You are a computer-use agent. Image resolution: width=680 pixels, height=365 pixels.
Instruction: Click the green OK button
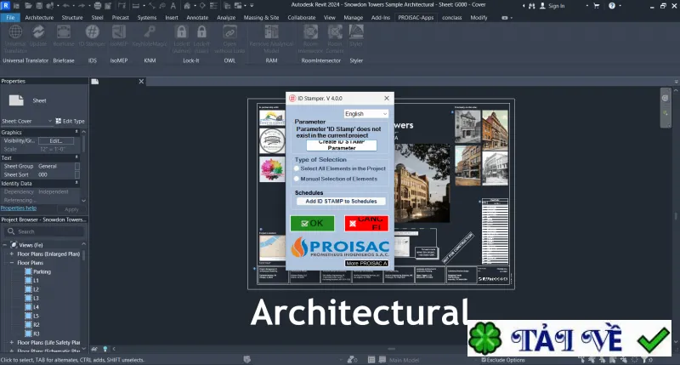tap(312, 223)
